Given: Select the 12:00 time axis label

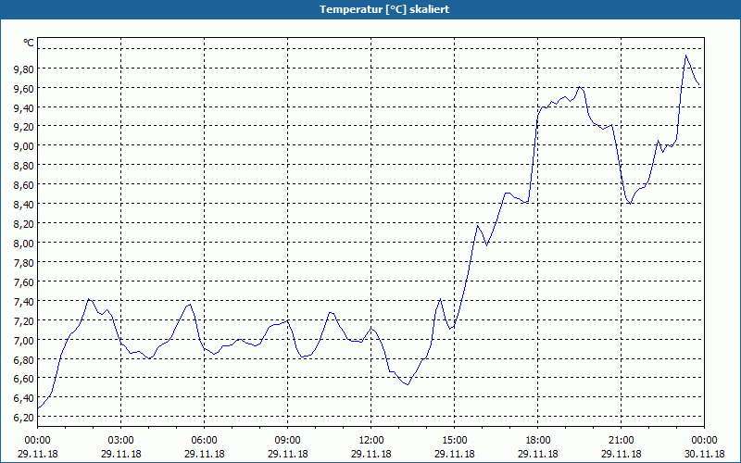Looking at the screenshot, I should click(x=371, y=441).
